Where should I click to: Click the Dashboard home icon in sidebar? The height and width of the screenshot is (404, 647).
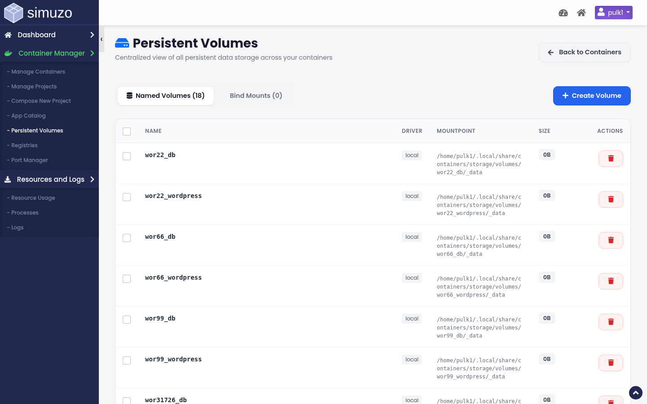pos(8,35)
